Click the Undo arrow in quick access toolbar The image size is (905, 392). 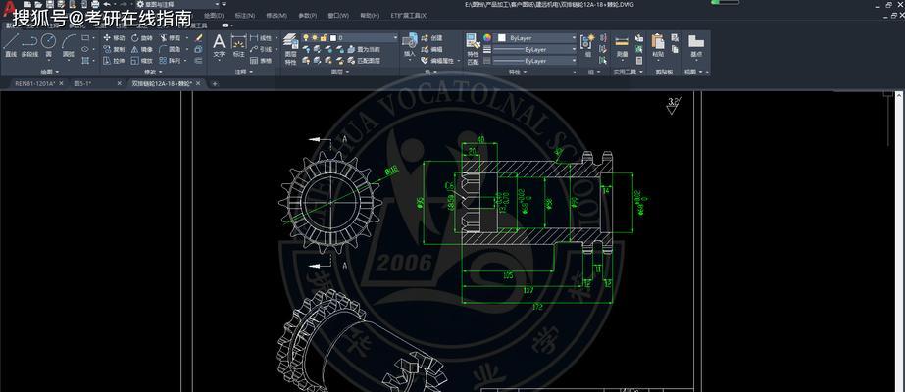(x=107, y=4)
